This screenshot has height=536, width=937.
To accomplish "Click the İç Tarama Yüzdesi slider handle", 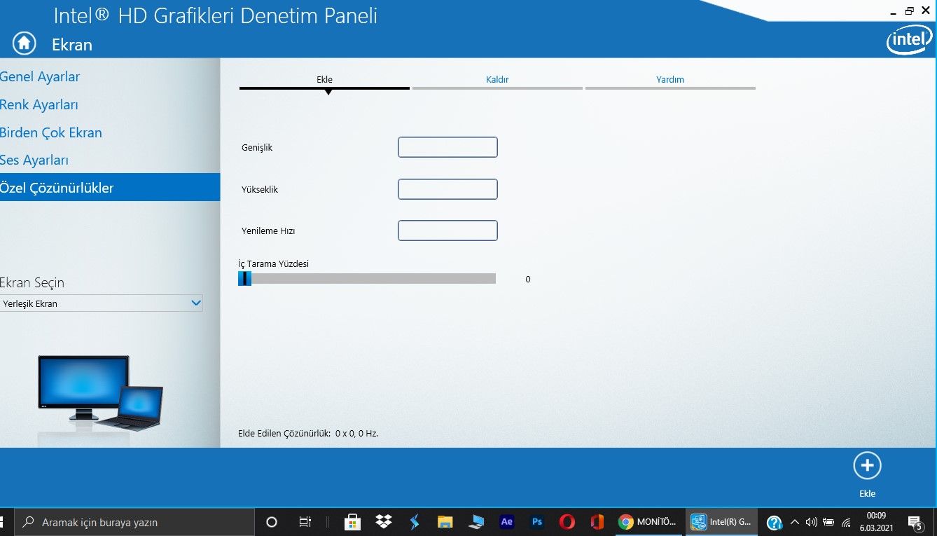I will pos(244,279).
